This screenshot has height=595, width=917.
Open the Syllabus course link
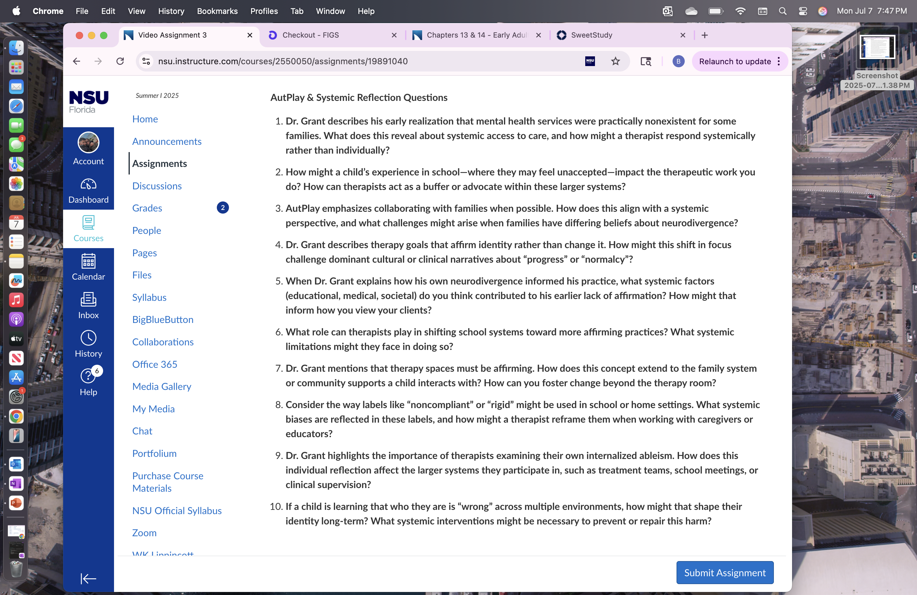(x=149, y=297)
